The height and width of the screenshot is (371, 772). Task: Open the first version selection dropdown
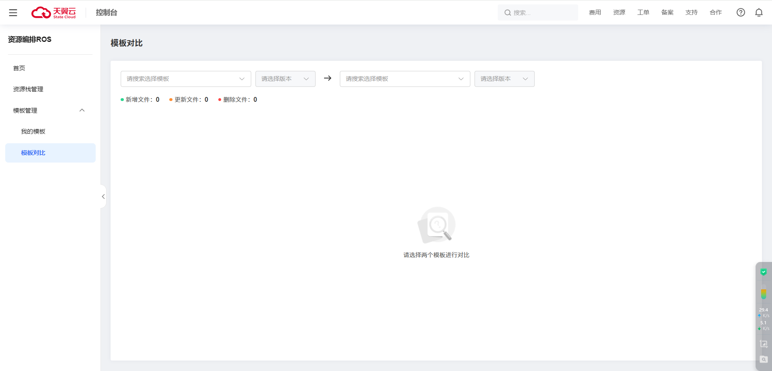pos(285,79)
